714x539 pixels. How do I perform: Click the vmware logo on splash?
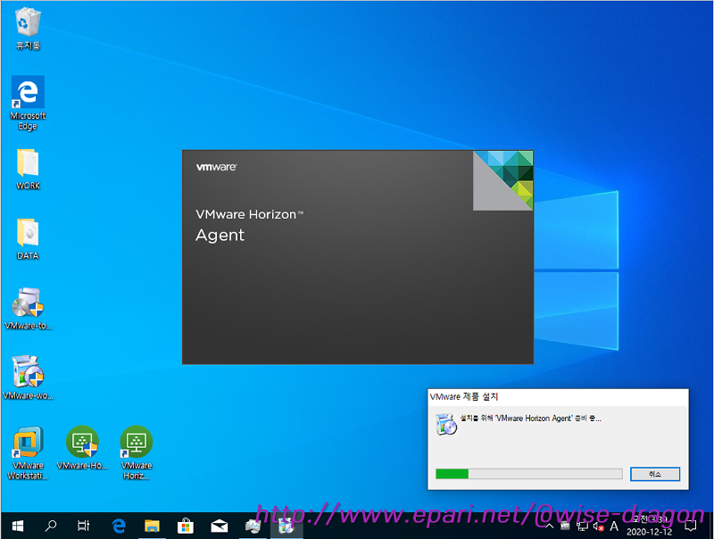[x=216, y=167]
